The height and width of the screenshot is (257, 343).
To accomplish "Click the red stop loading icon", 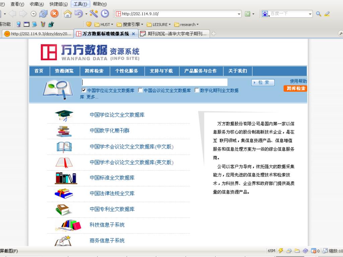I will point(54,14).
